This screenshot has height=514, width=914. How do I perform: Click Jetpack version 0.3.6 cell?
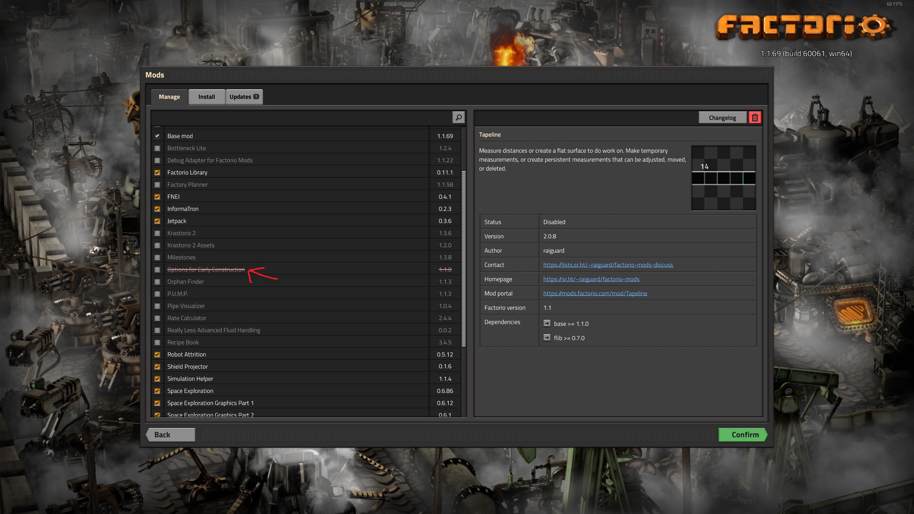coord(445,221)
